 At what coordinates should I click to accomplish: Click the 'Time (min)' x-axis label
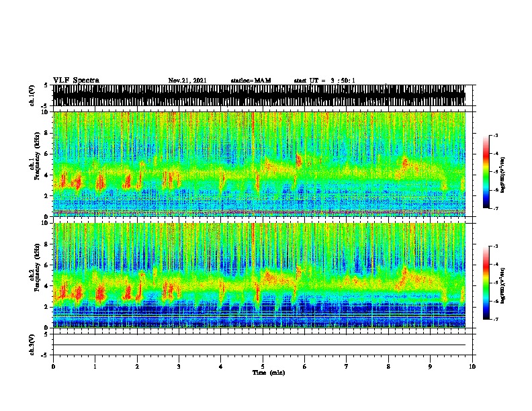coord(269,373)
